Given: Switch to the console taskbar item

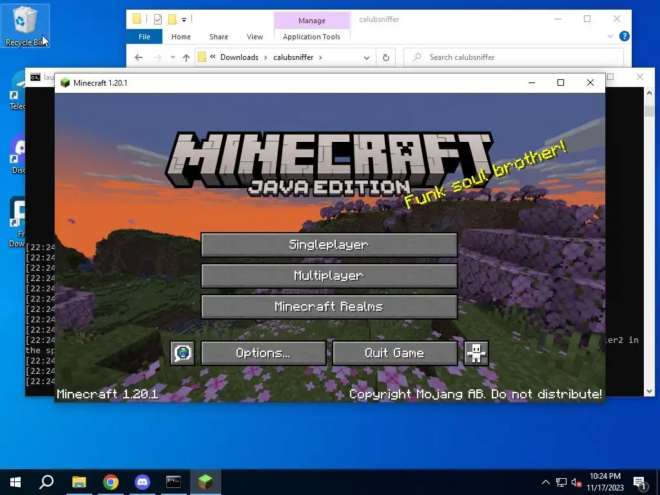Looking at the screenshot, I should (173, 482).
